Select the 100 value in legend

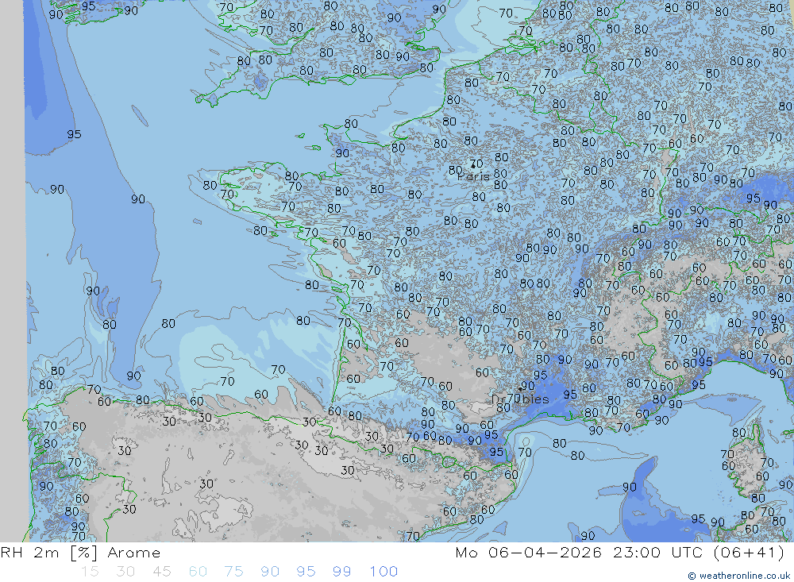pos(384,572)
